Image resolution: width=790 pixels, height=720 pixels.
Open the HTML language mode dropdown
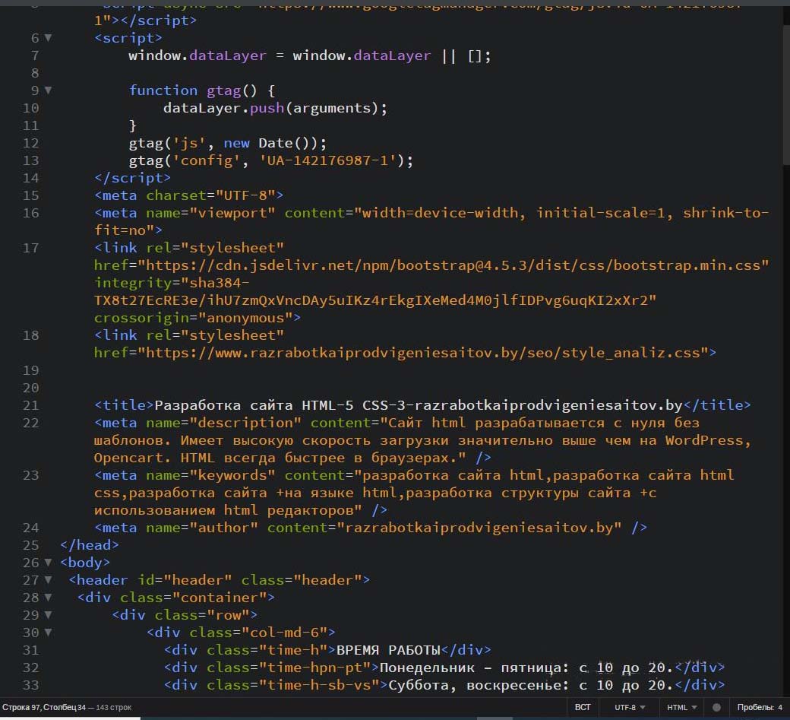pyautogui.click(x=681, y=707)
